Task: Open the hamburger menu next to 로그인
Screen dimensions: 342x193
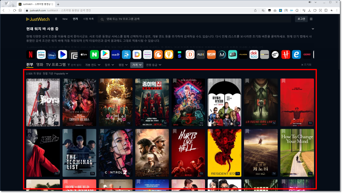Action: coord(311,19)
